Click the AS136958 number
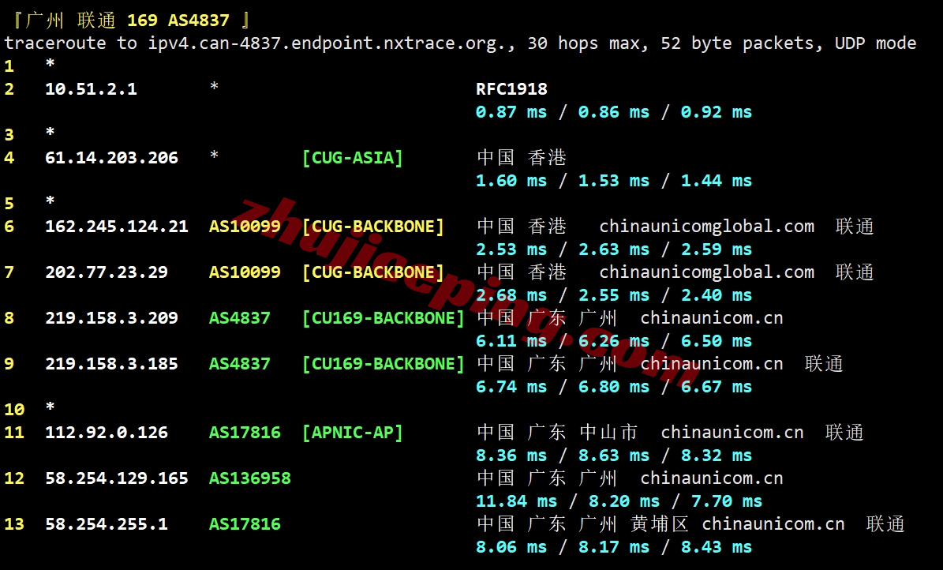 click(249, 478)
